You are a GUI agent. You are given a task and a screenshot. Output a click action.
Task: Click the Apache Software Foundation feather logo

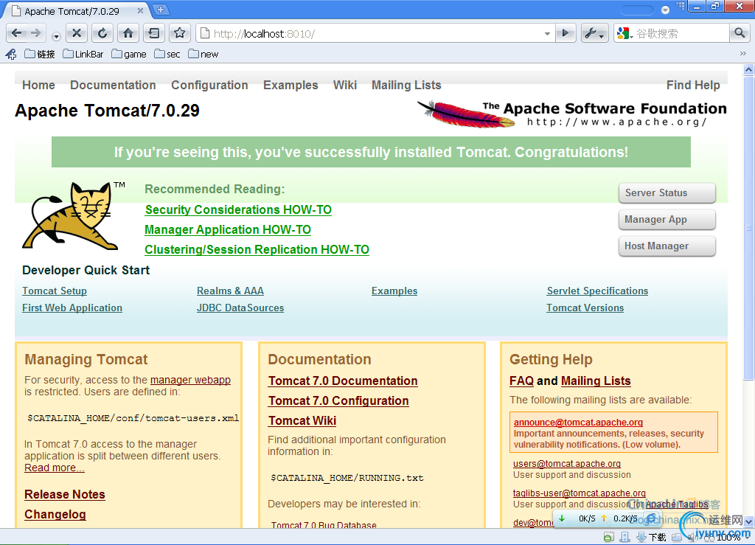click(571, 114)
